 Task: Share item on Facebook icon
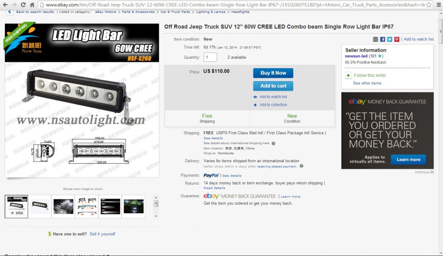coord(382,39)
